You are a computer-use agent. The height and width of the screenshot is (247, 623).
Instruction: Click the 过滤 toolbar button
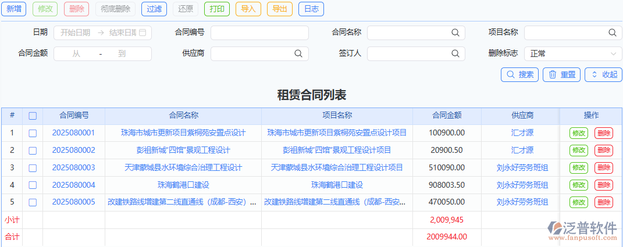tap(154, 9)
